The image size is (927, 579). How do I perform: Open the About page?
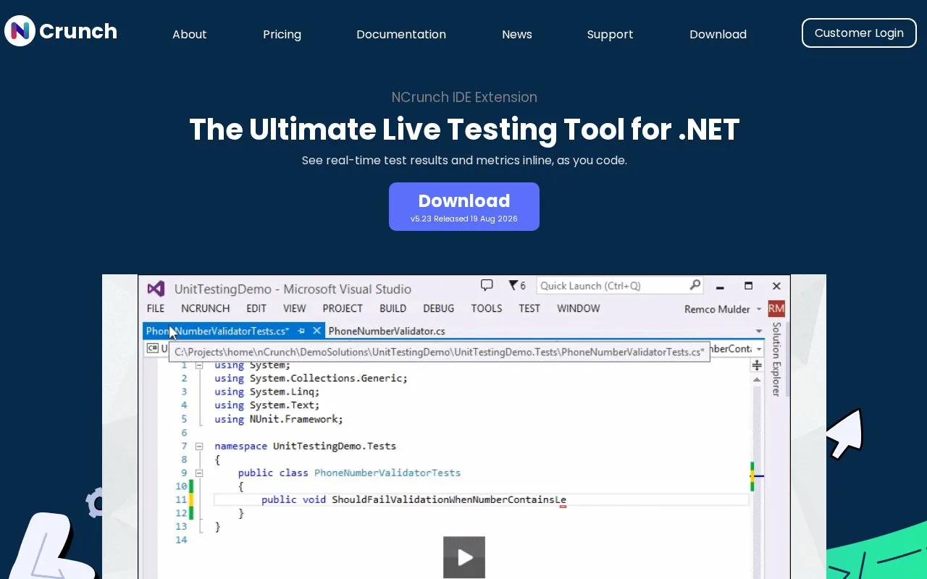click(190, 34)
